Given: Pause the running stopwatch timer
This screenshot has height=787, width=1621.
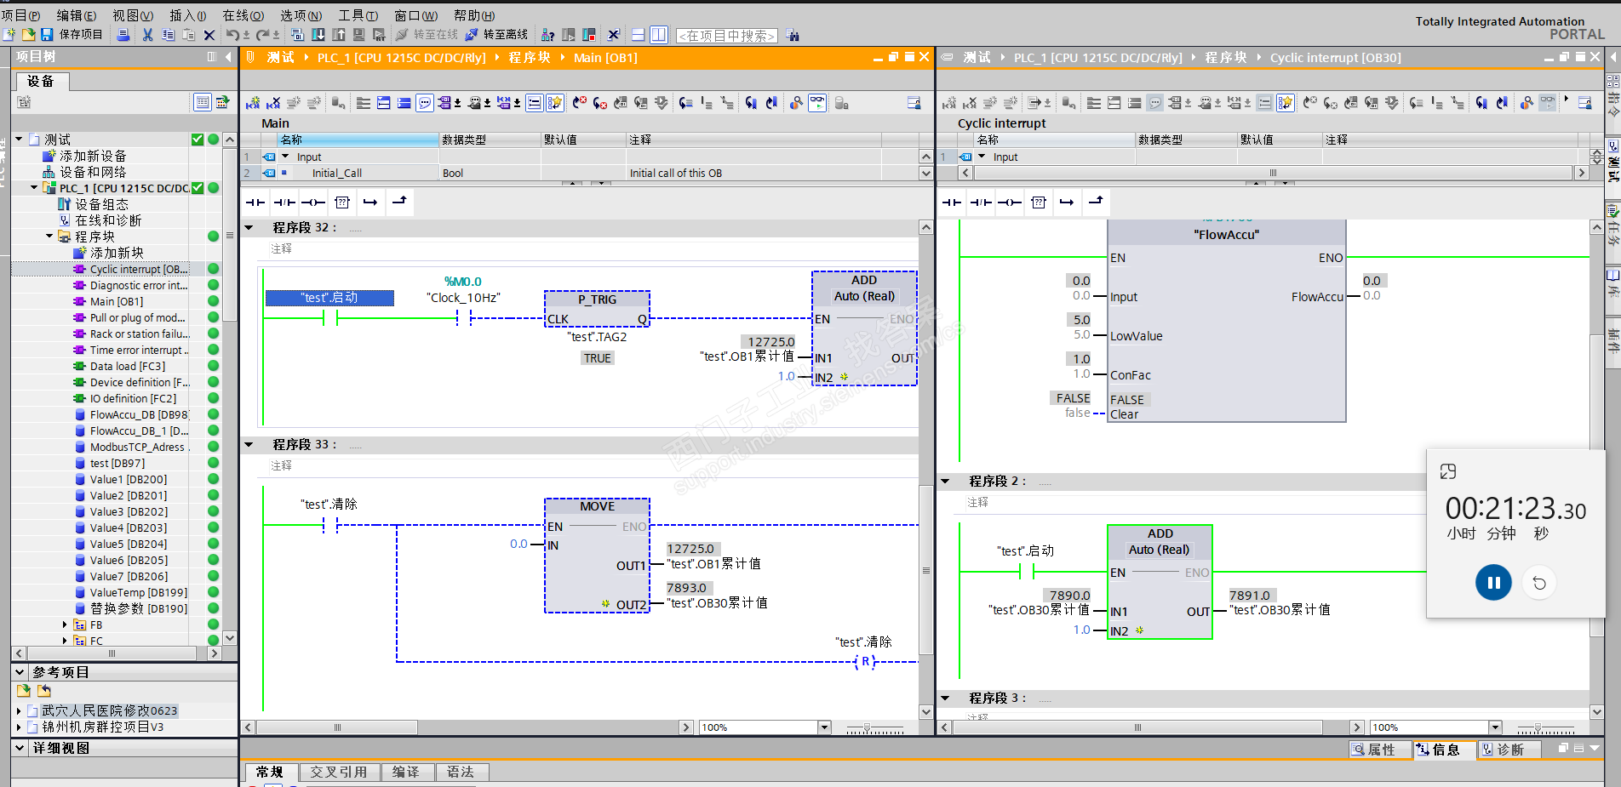Looking at the screenshot, I should tap(1493, 583).
